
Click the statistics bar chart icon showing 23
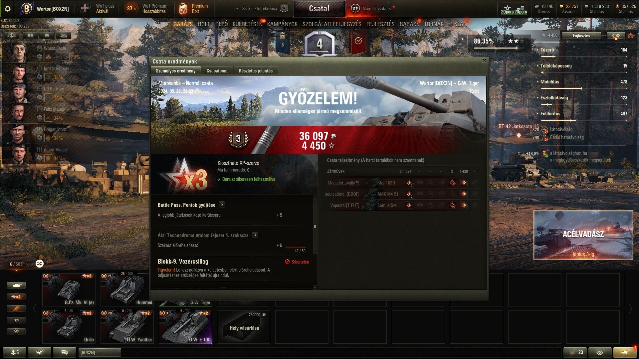pos(575,352)
